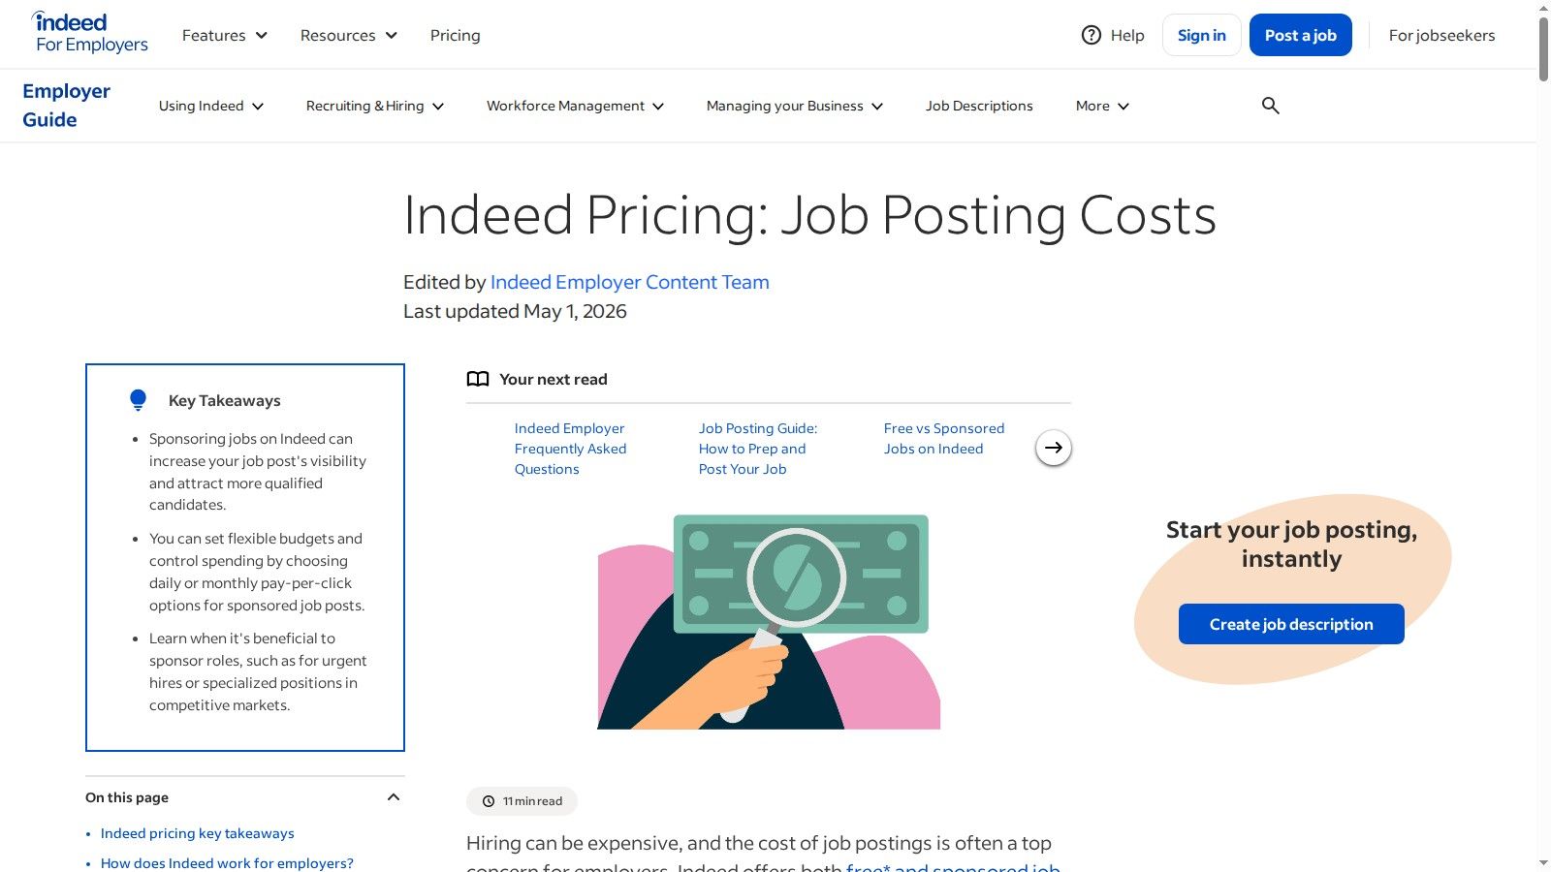The width and height of the screenshot is (1551, 872).
Task: Jump to Indeed pricing key takeaways
Action: click(198, 833)
